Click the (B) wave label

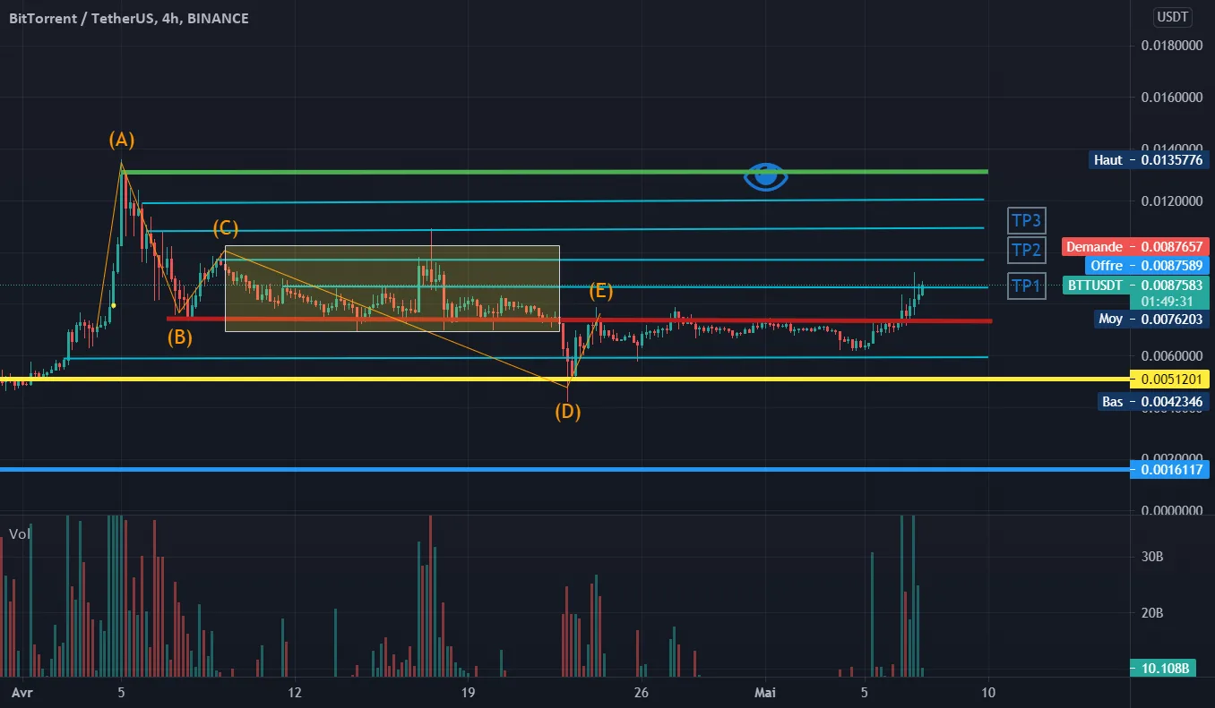click(x=180, y=337)
